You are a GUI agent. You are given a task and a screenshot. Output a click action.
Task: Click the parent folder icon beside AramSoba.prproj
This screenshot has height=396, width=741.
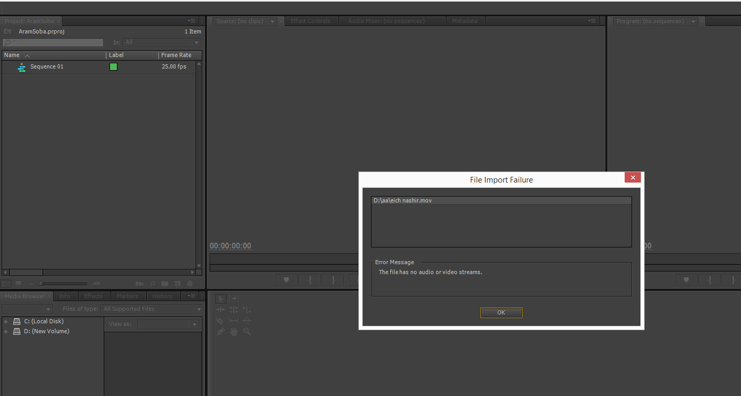pos(8,31)
